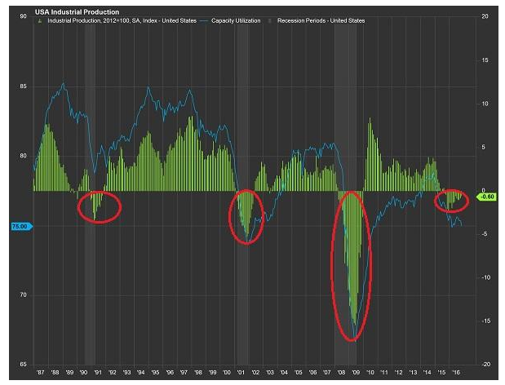Click the red circle around 1991 dip
Image resolution: width=505 pixels, height=385 pixels.
[99, 207]
